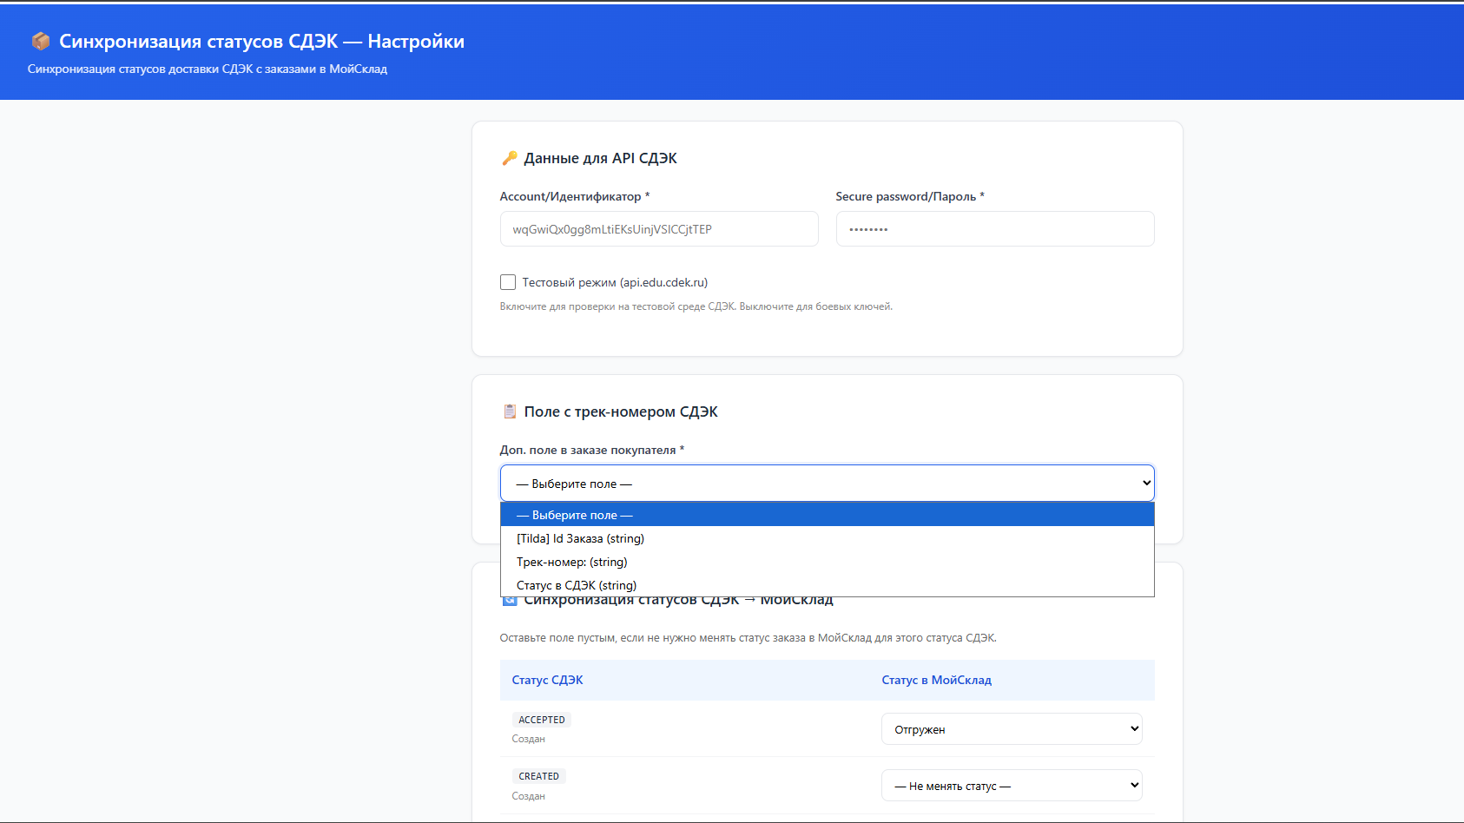
Task: Click the Создан description under CREATED
Action: [529, 796]
